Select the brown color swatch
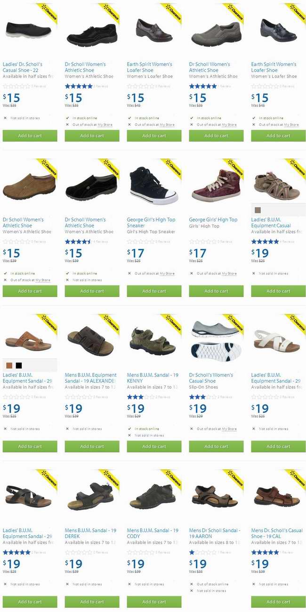 [9, 365]
